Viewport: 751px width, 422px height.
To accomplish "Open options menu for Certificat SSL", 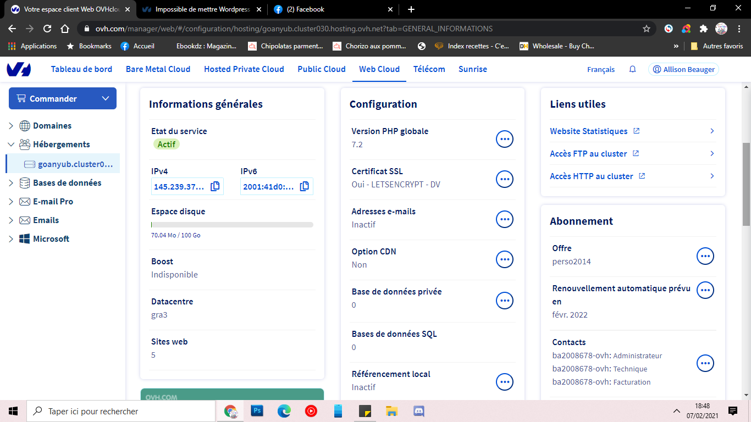I will click(x=505, y=179).
